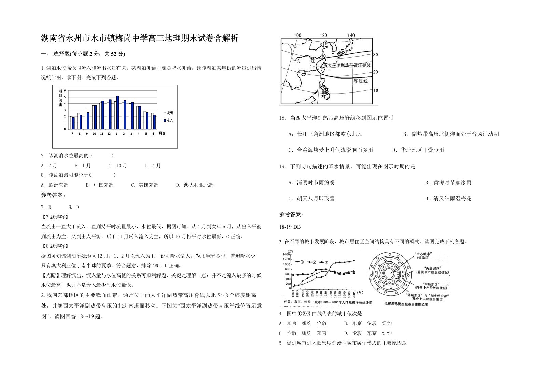Select option C 胡天八月即飞雪
542x383 pixels.
[311, 199]
